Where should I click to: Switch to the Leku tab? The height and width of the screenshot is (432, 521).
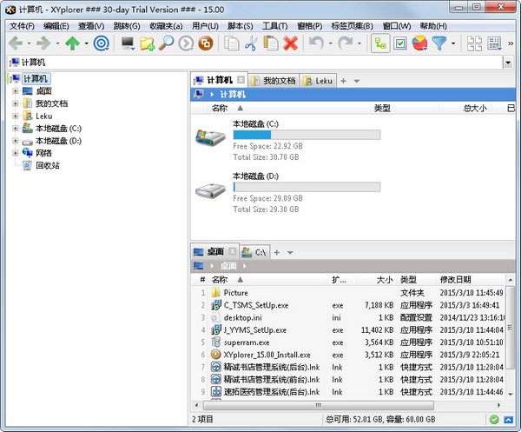click(318, 81)
